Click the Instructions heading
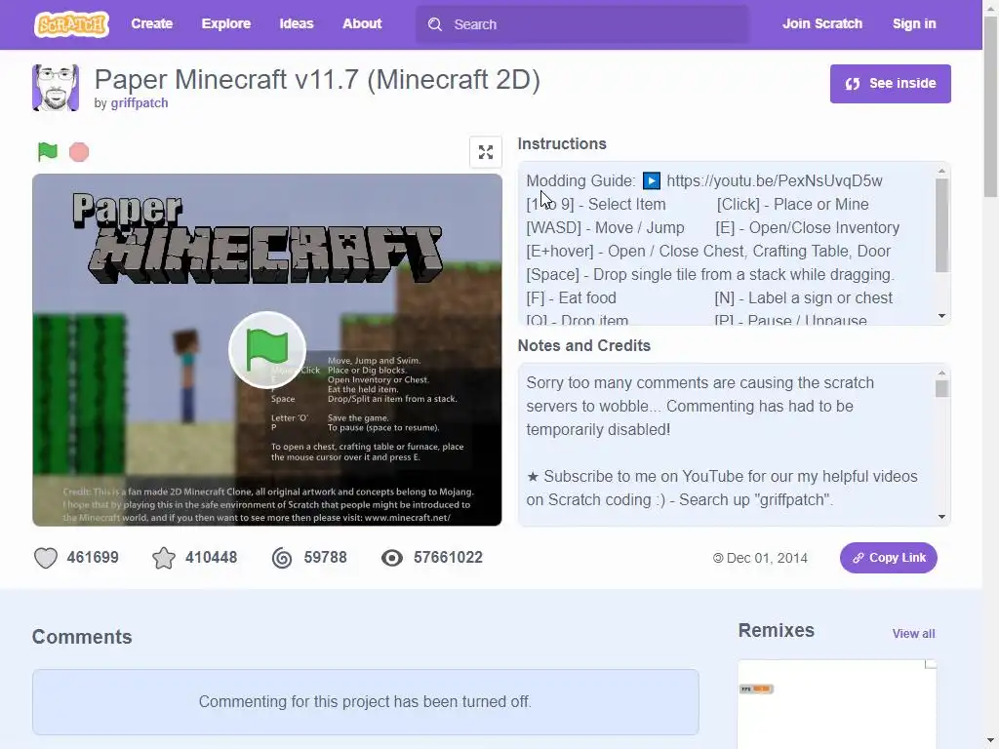This screenshot has height=749, width=999. (562, 144)
